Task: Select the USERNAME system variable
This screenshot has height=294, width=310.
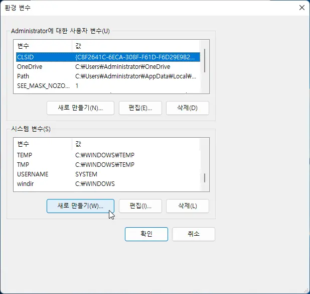Action: [108, 174]
